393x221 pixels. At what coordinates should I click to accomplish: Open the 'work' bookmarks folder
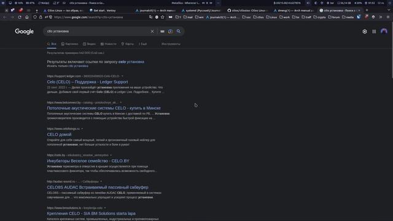click(284, 17)
